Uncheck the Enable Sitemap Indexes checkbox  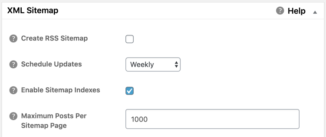[130, 91]
